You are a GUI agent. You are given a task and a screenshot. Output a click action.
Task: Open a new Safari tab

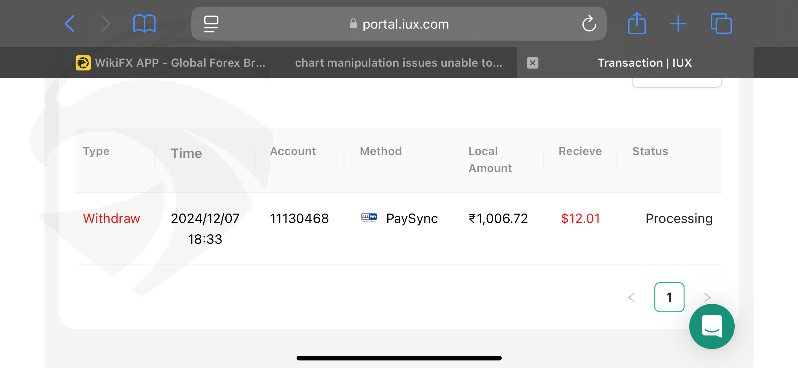678,24
